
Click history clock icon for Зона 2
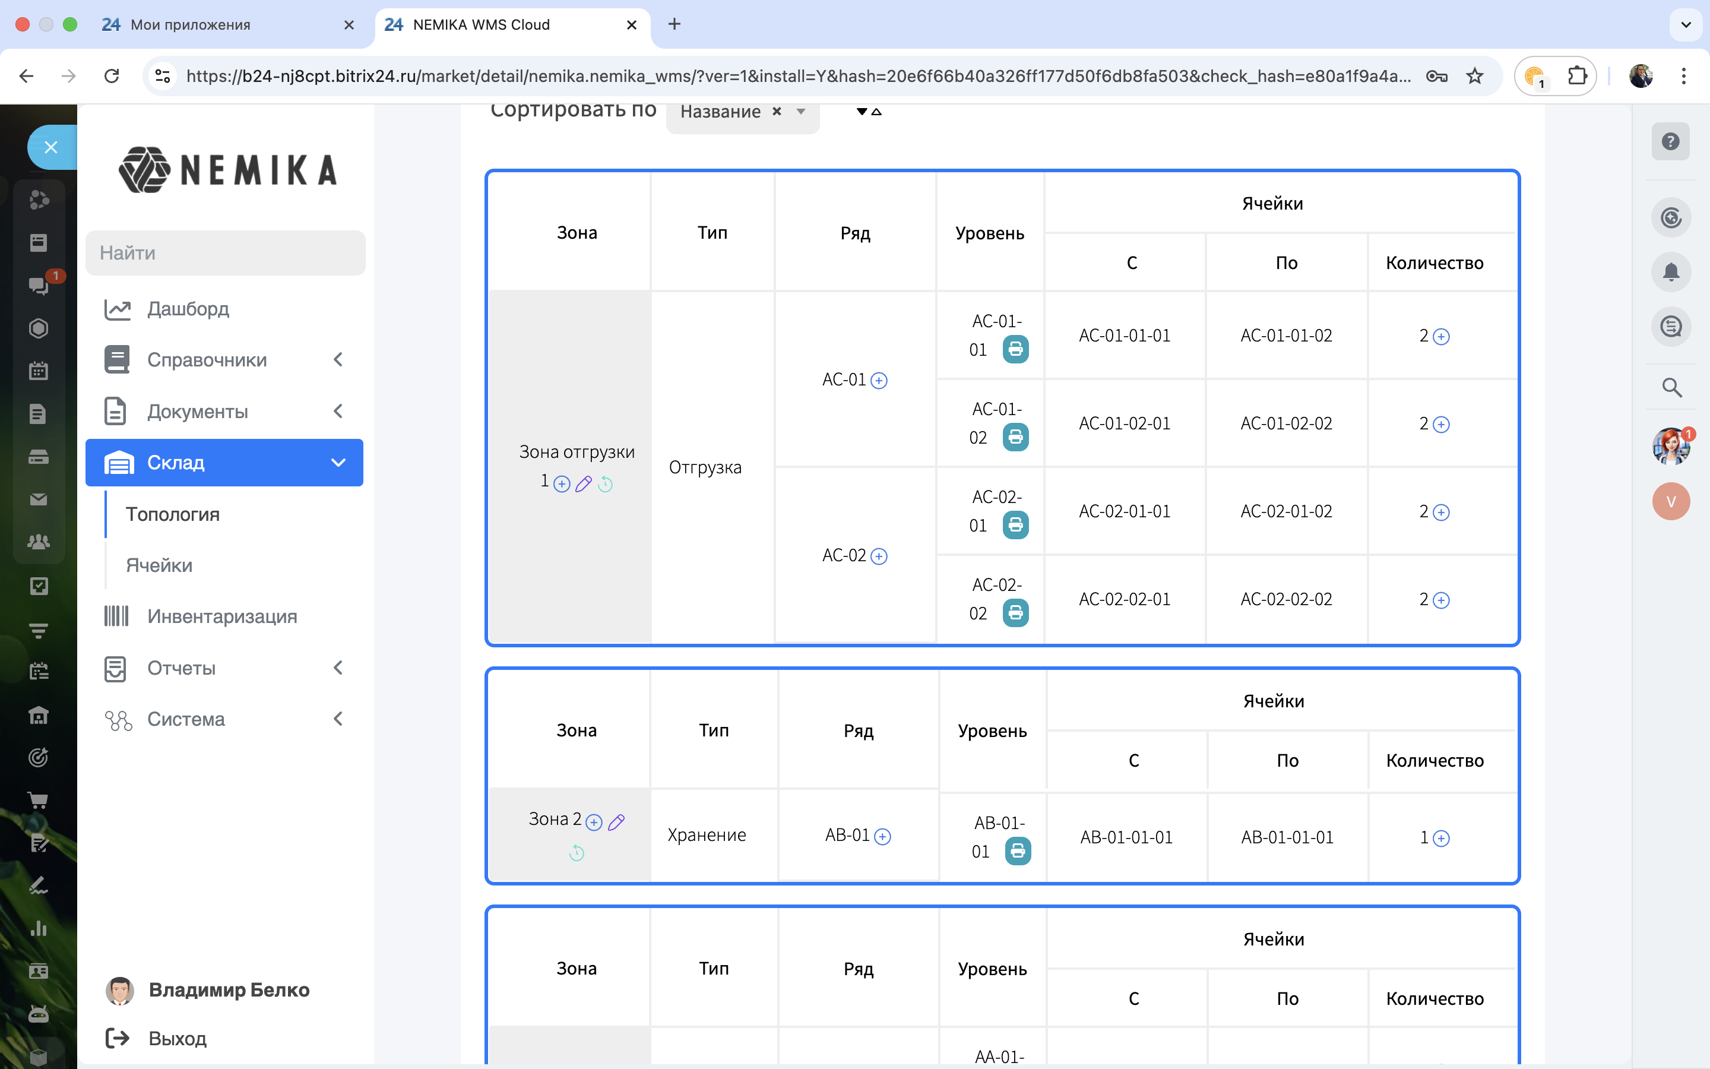pyautogui.click(x=577, y=853)
